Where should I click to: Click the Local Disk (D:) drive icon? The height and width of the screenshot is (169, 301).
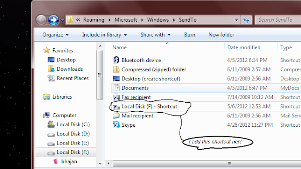click(51, 135)
